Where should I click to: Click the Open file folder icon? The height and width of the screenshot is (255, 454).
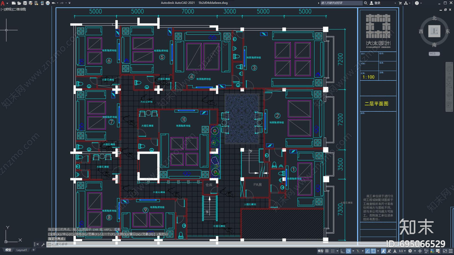pyautogui.click(x=19, y=3)
